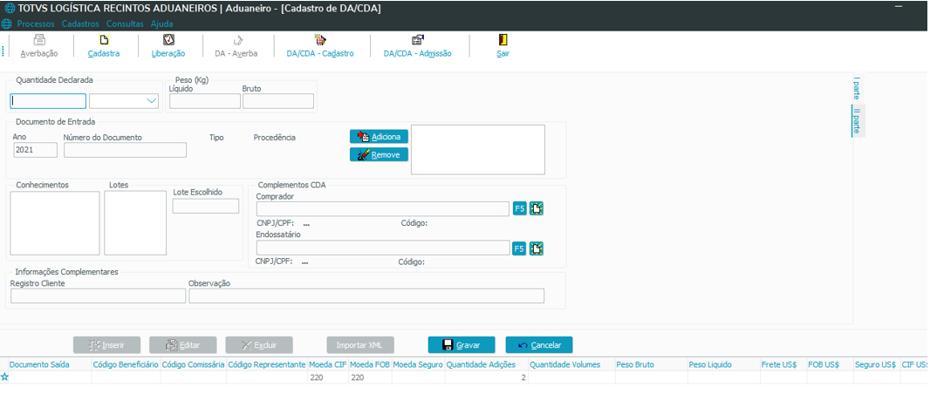This screenshot has height=394, width=930.
Task: Open the Cadastra toolbar icon
Action: (104, 40)
